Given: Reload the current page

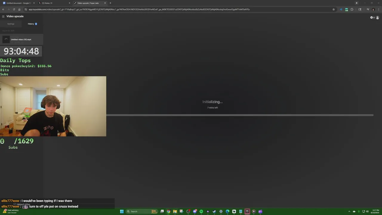Looking at the screenshot, I should [x=14, y=9].
